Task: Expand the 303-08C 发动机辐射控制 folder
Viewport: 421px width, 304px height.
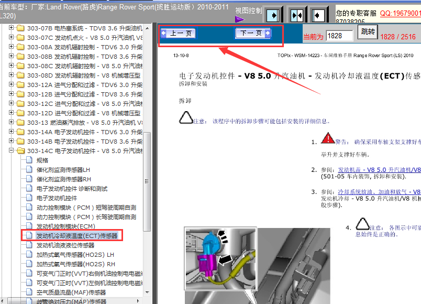Action: 11,66
